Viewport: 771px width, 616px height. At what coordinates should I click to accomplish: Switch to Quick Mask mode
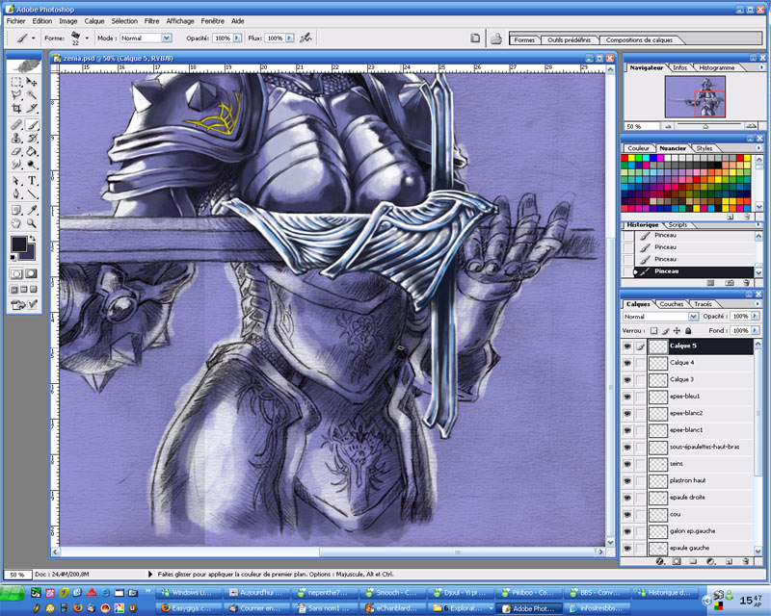32,273
